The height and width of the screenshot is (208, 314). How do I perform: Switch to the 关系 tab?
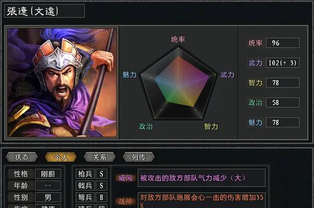click(100, 157)
